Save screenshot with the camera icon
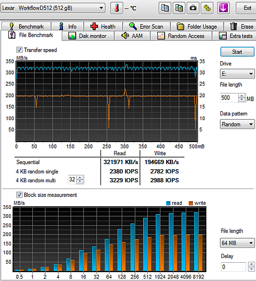256x281 pixels. click(x=193, y=8)
